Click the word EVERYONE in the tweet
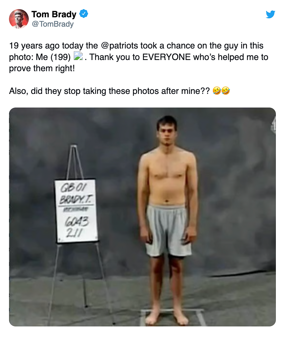 tap(167, 57)
